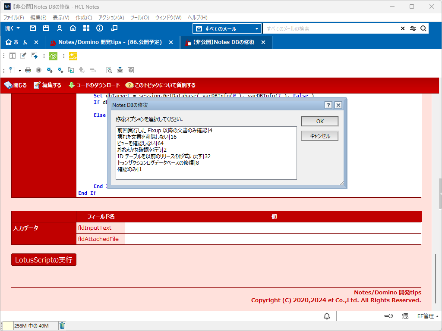The width and height of the screenshot is (442, 331).
Task: Click the LotusScriptの実行 button
Action: tap(44, 260)
